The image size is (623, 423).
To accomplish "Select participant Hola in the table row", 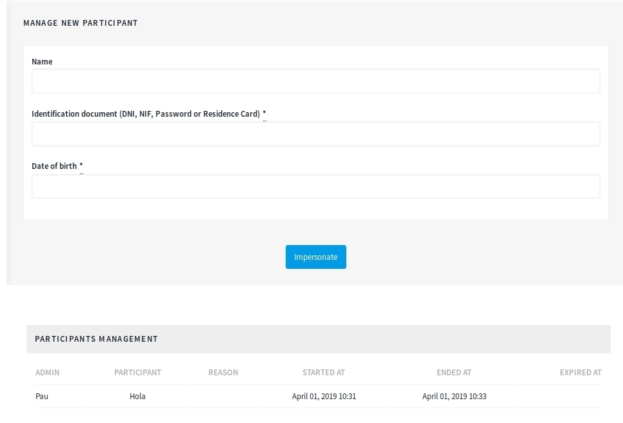I will tap(137, 397).
